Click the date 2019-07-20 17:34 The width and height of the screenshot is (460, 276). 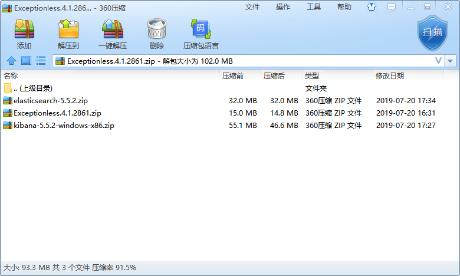click(406, 101)
